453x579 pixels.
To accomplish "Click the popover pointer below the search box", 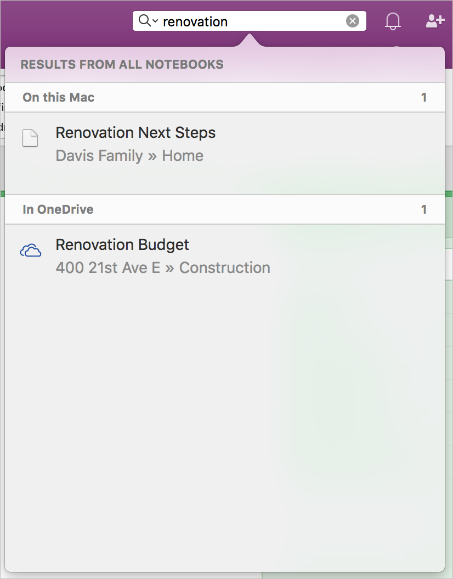I will (x=250, y=40).
